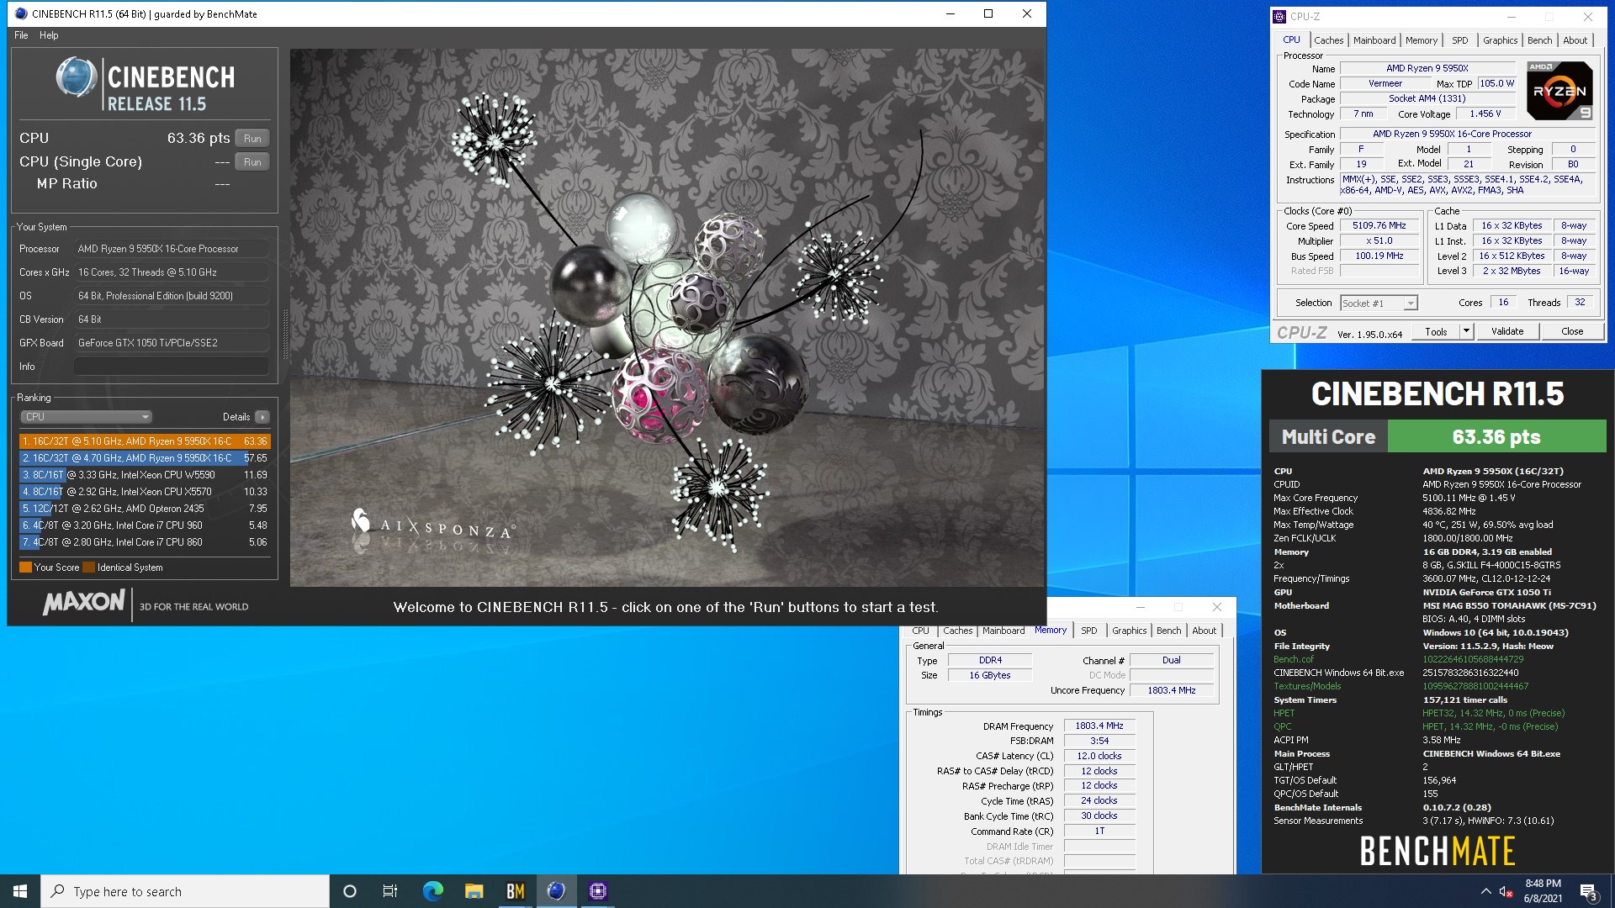This screenshot has width=1615, height=908.
Task: Click the AMD Ryzen 9 logo in CPU-Z
Action: (1559, 91)
